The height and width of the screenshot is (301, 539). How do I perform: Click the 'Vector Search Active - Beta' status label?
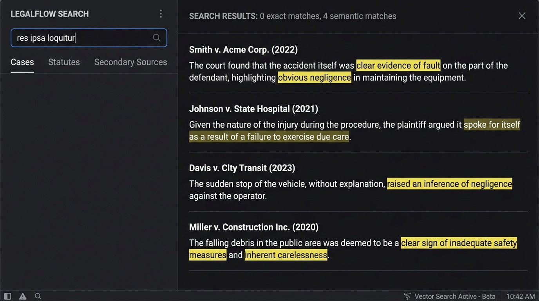(455, 296)
